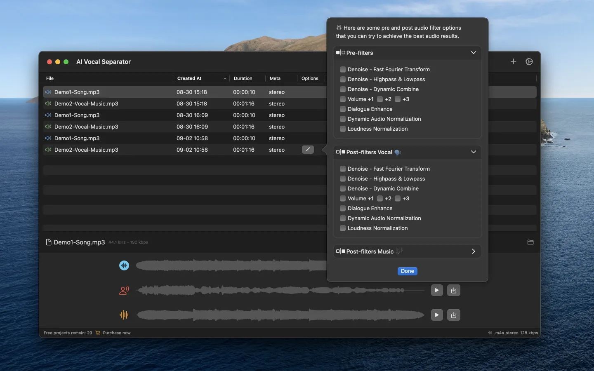Click the speaker icon of Demo1-Song.mp3 08-30 15:18 row

click(48, 92)
